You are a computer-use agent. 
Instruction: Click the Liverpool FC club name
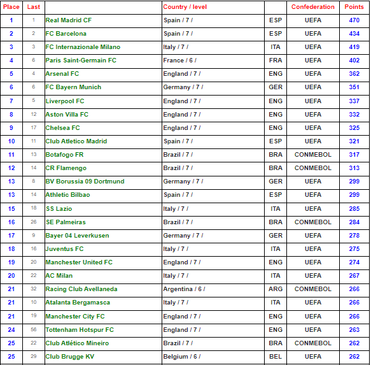(65, 101)
